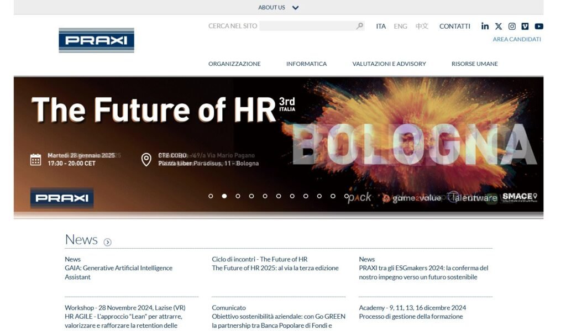Switch language to ITA
The height and width of the screenshot is (331, 566).
tap(381, 27)
